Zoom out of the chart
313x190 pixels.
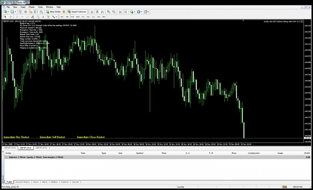[x=114, y=12]
